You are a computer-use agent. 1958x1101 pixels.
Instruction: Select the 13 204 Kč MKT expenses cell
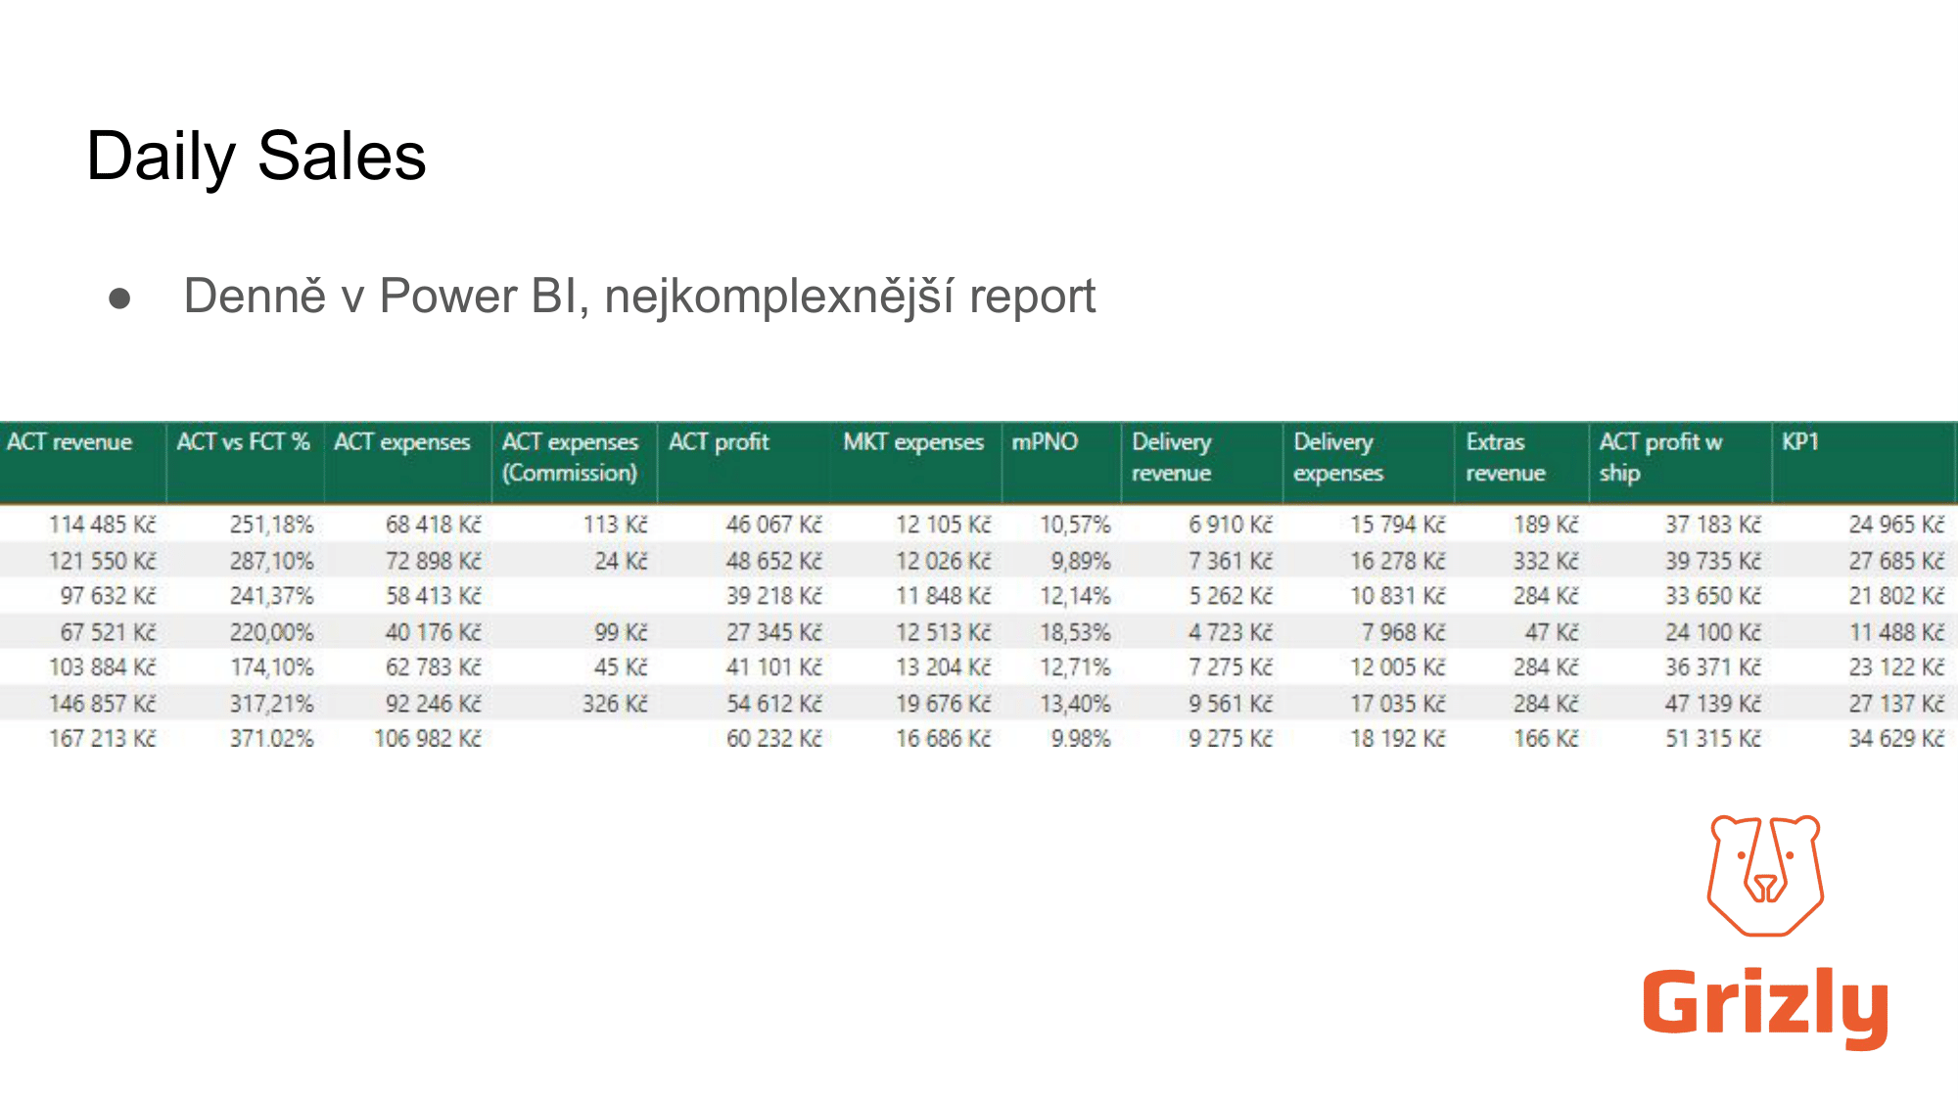(944, 667)
